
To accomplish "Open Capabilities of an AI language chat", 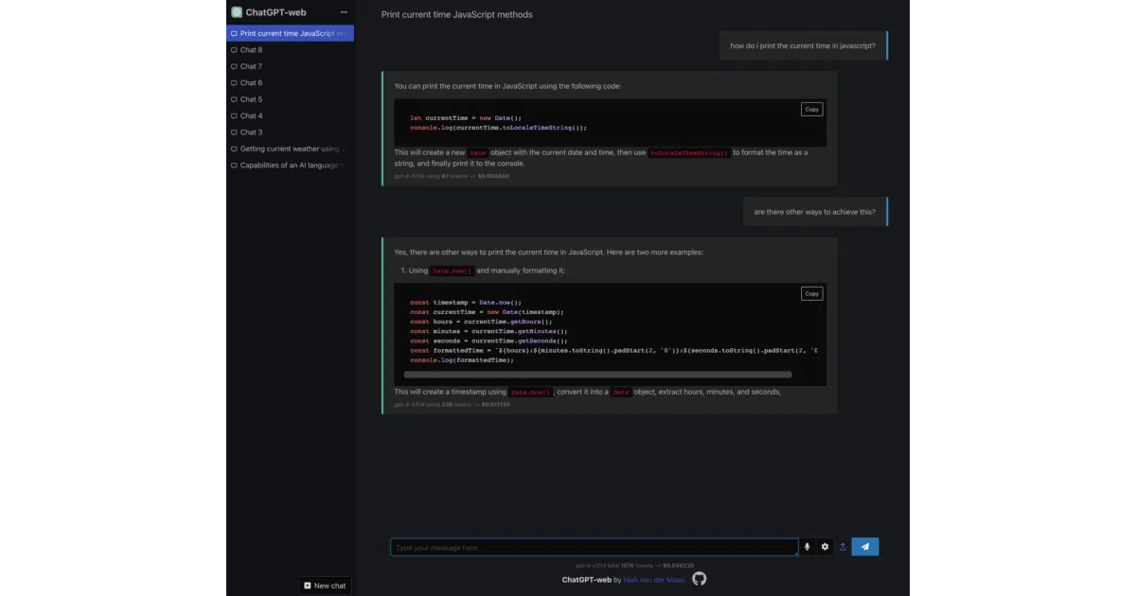I will pyautogui.click(x=291, y=165).
